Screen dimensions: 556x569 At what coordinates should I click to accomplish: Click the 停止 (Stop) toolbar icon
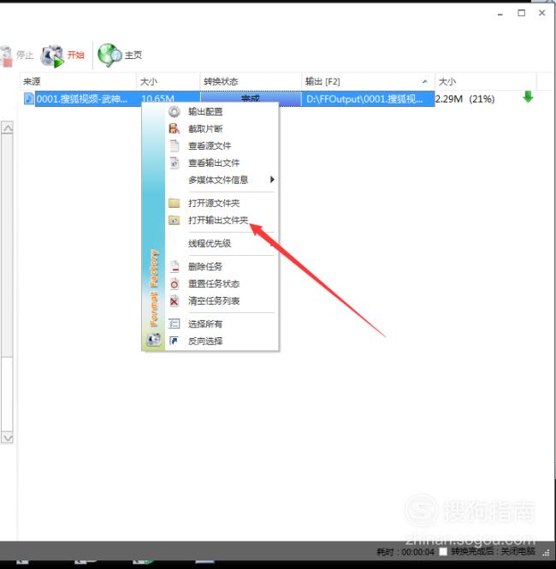pyautogui.click(x=6, y=56)
